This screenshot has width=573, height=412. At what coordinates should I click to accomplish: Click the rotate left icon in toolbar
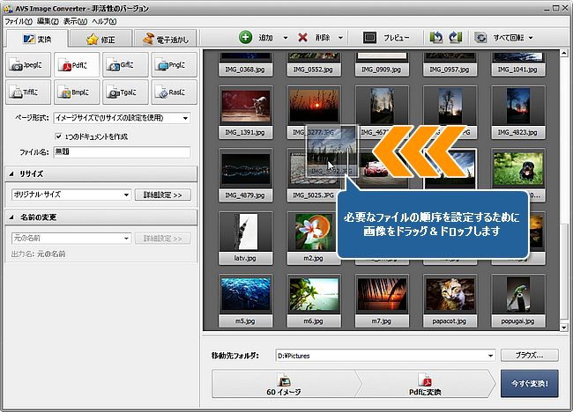click(435, 38)
